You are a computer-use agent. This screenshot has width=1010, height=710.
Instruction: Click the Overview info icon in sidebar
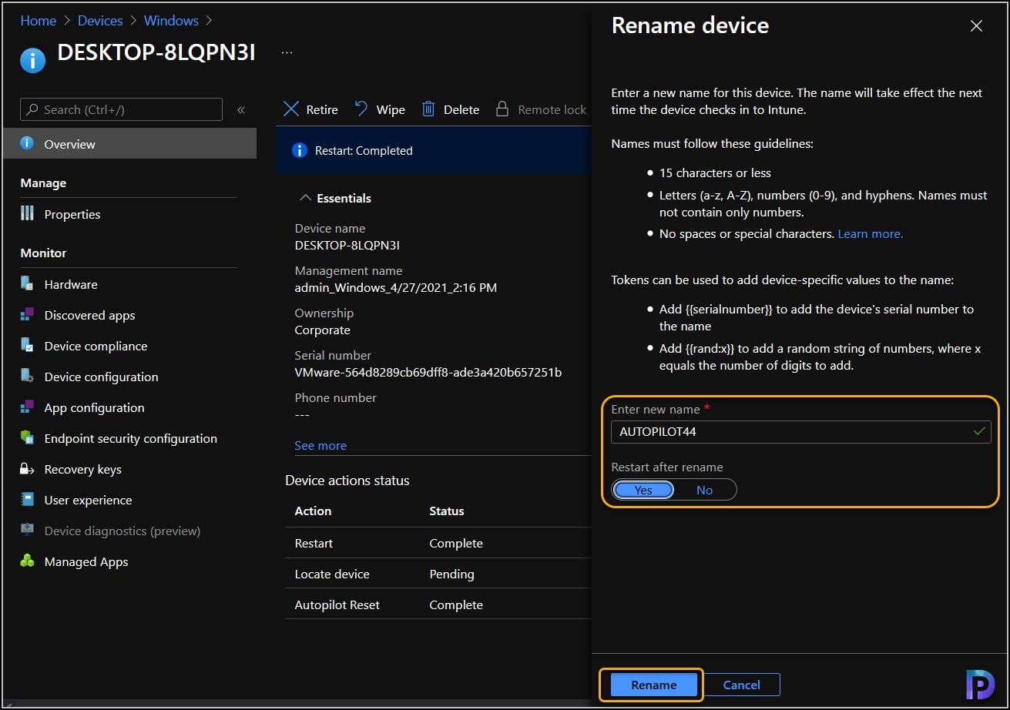pos(27,143)
